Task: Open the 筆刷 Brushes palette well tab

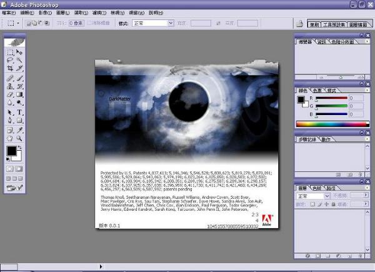Action: tap(314, 24)
